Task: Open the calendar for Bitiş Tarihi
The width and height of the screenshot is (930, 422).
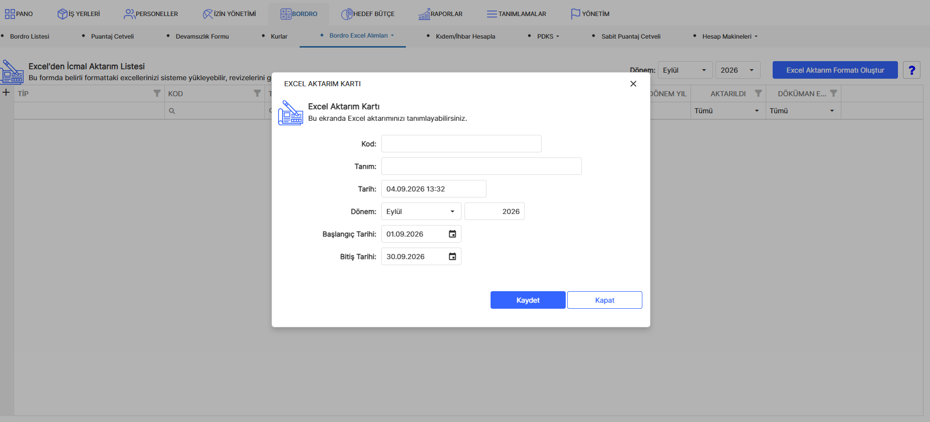Action: (x=452, y=257)
